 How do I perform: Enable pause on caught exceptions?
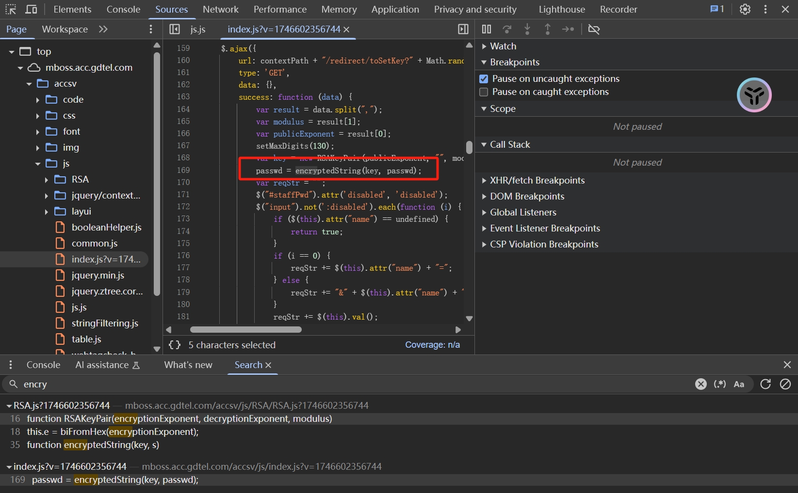click(x=484, y=92)
